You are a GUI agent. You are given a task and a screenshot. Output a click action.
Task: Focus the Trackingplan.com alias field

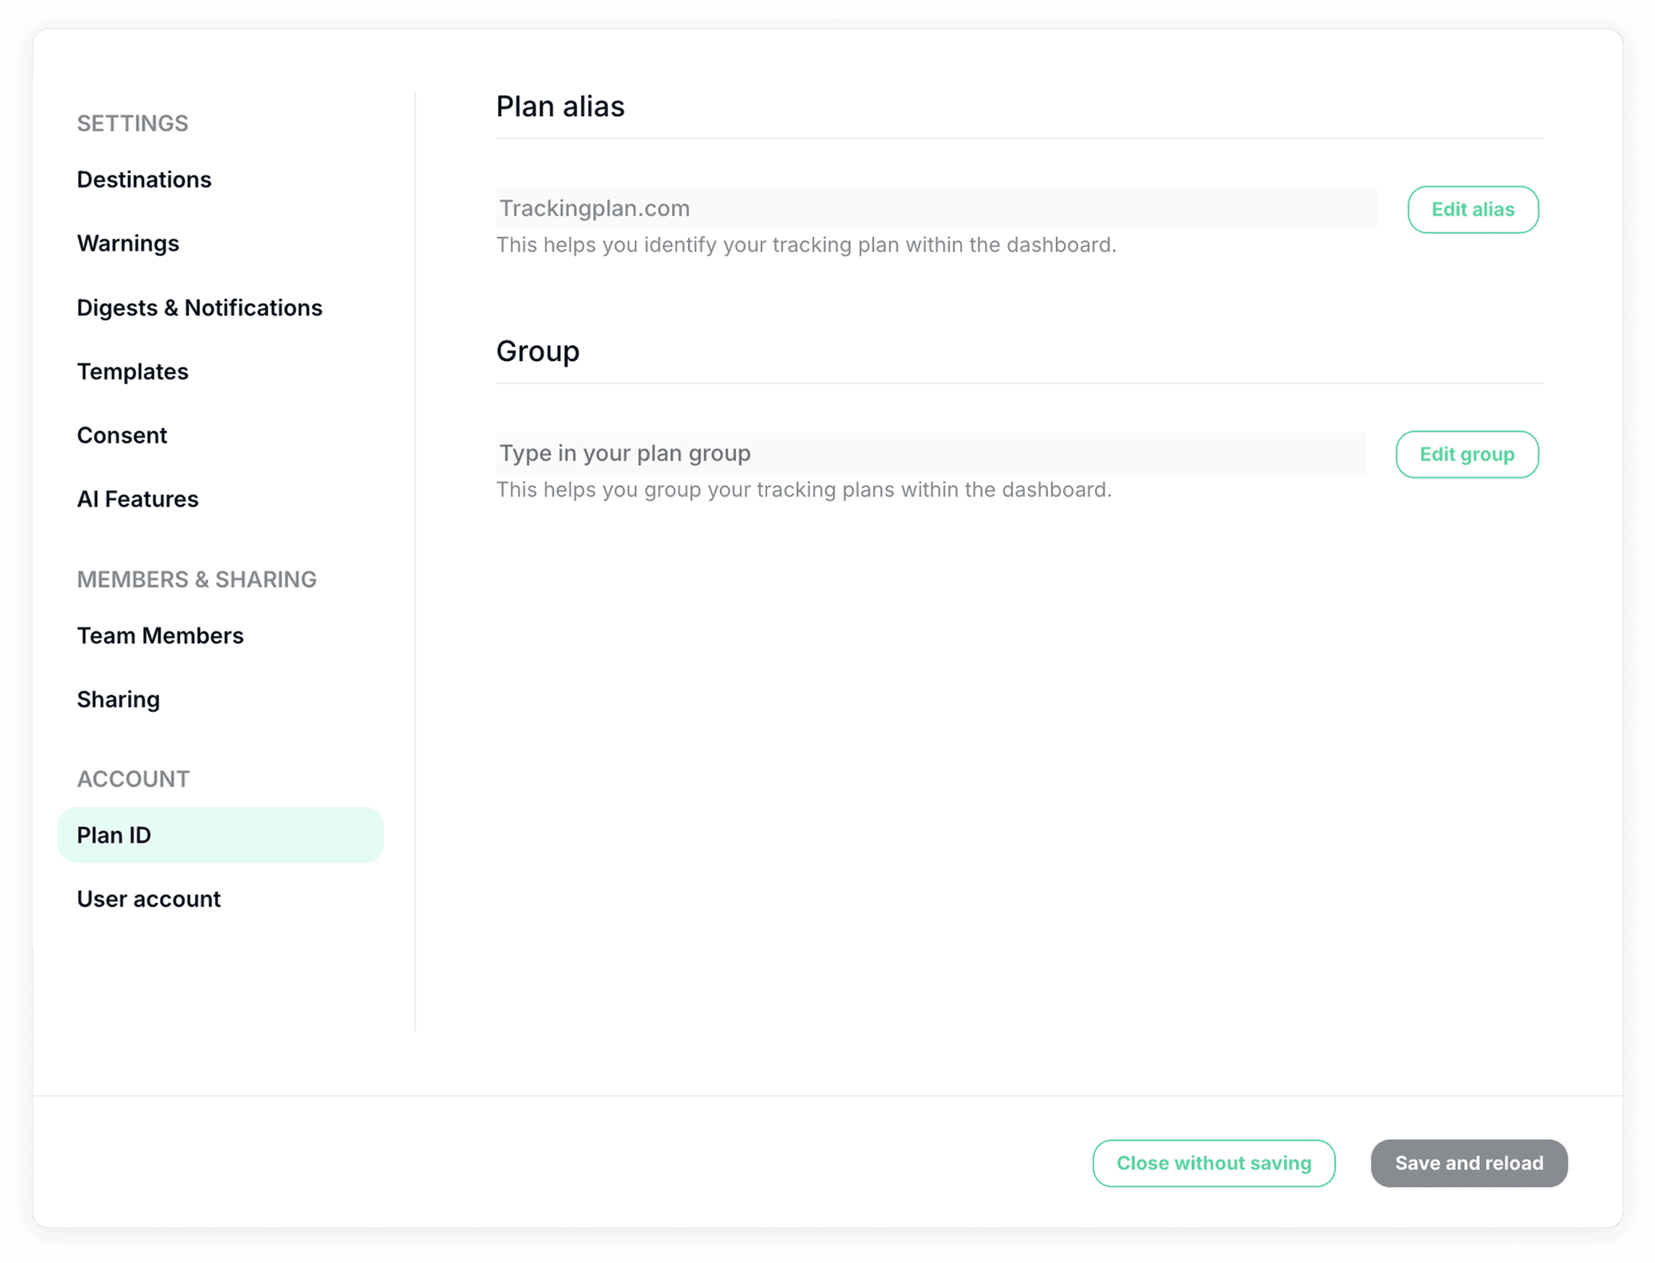936,208
